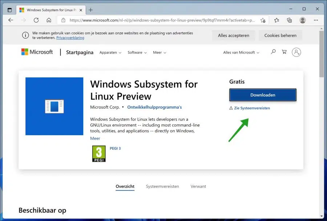Expand the Software dropdown
The height and width of the screenshot is (221, 327).
[137, 53]
